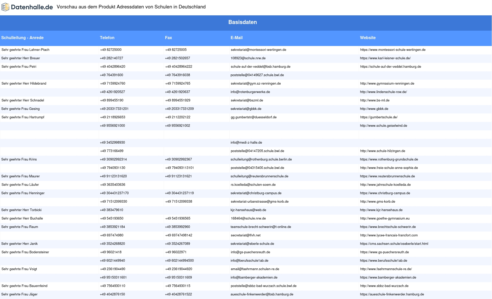Select cell Sehr geehrte Frau Lahner-Ptach
Viewport: 492px width, 299px height.
tap(25, 50)
